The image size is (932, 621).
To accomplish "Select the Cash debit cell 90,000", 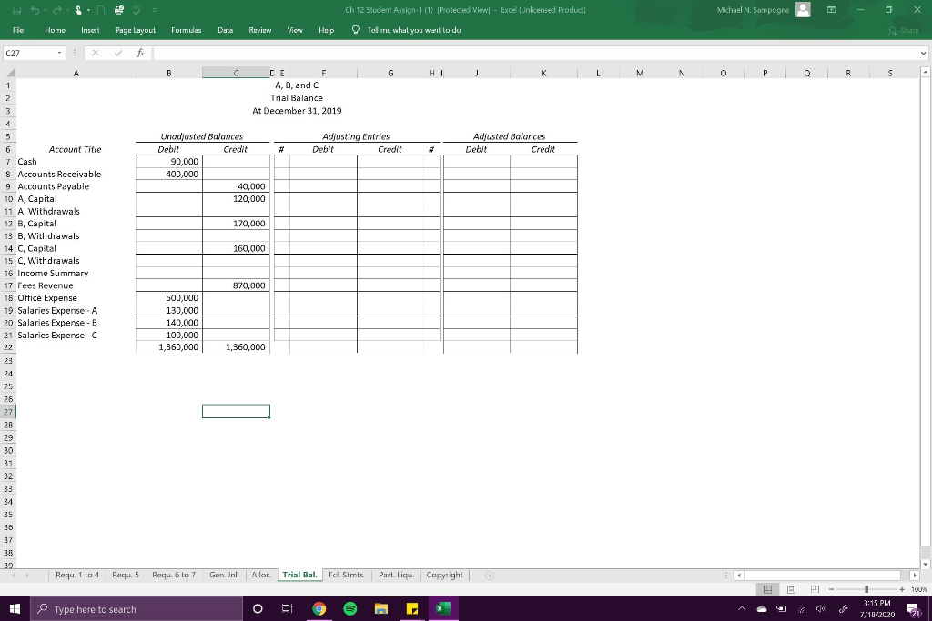I will click(x=168, y=162).
